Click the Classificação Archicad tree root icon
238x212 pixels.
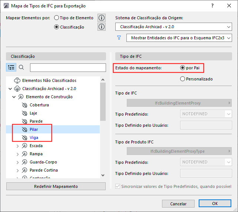[x=17, y=89]
